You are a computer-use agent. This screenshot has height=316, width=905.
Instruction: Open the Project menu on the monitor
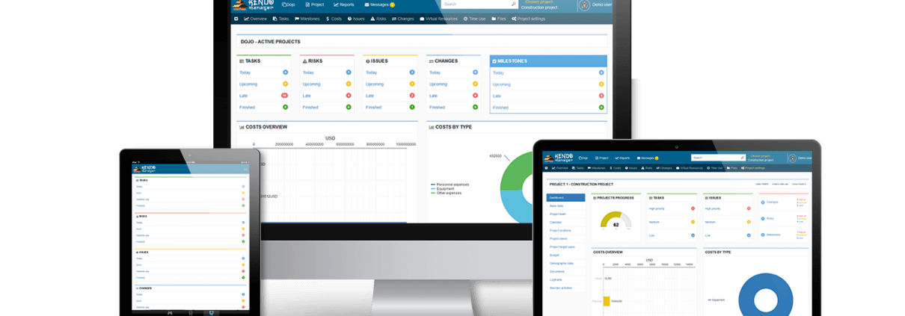click(x=315, y=4)
